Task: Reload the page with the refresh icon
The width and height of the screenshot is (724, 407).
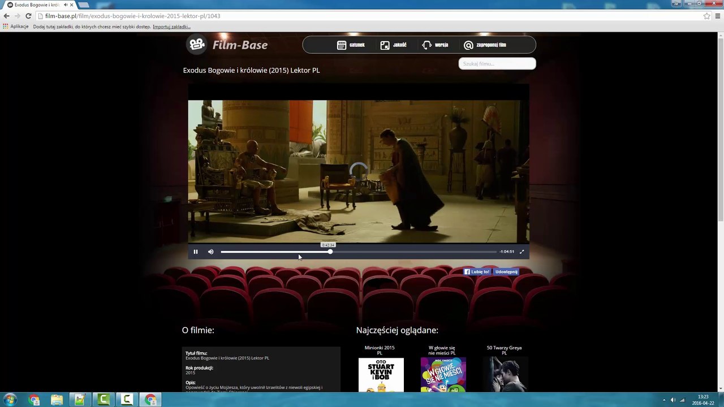Action: tap(28, 16)
